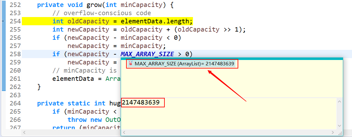Click newCapacity declaration on line 255

point(88,29)
